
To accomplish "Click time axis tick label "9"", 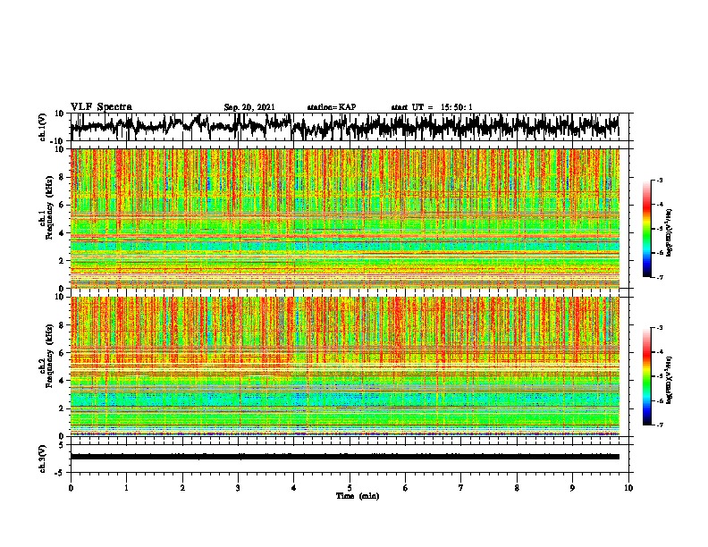I will [x=572, y=488].
